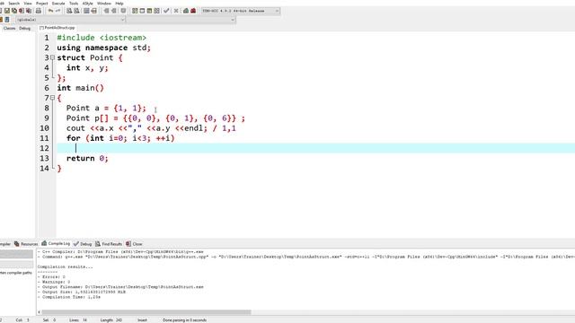The width and height of the screenshot is (575, 323).
Task: Open the View menu
Action: pos(28,4)
